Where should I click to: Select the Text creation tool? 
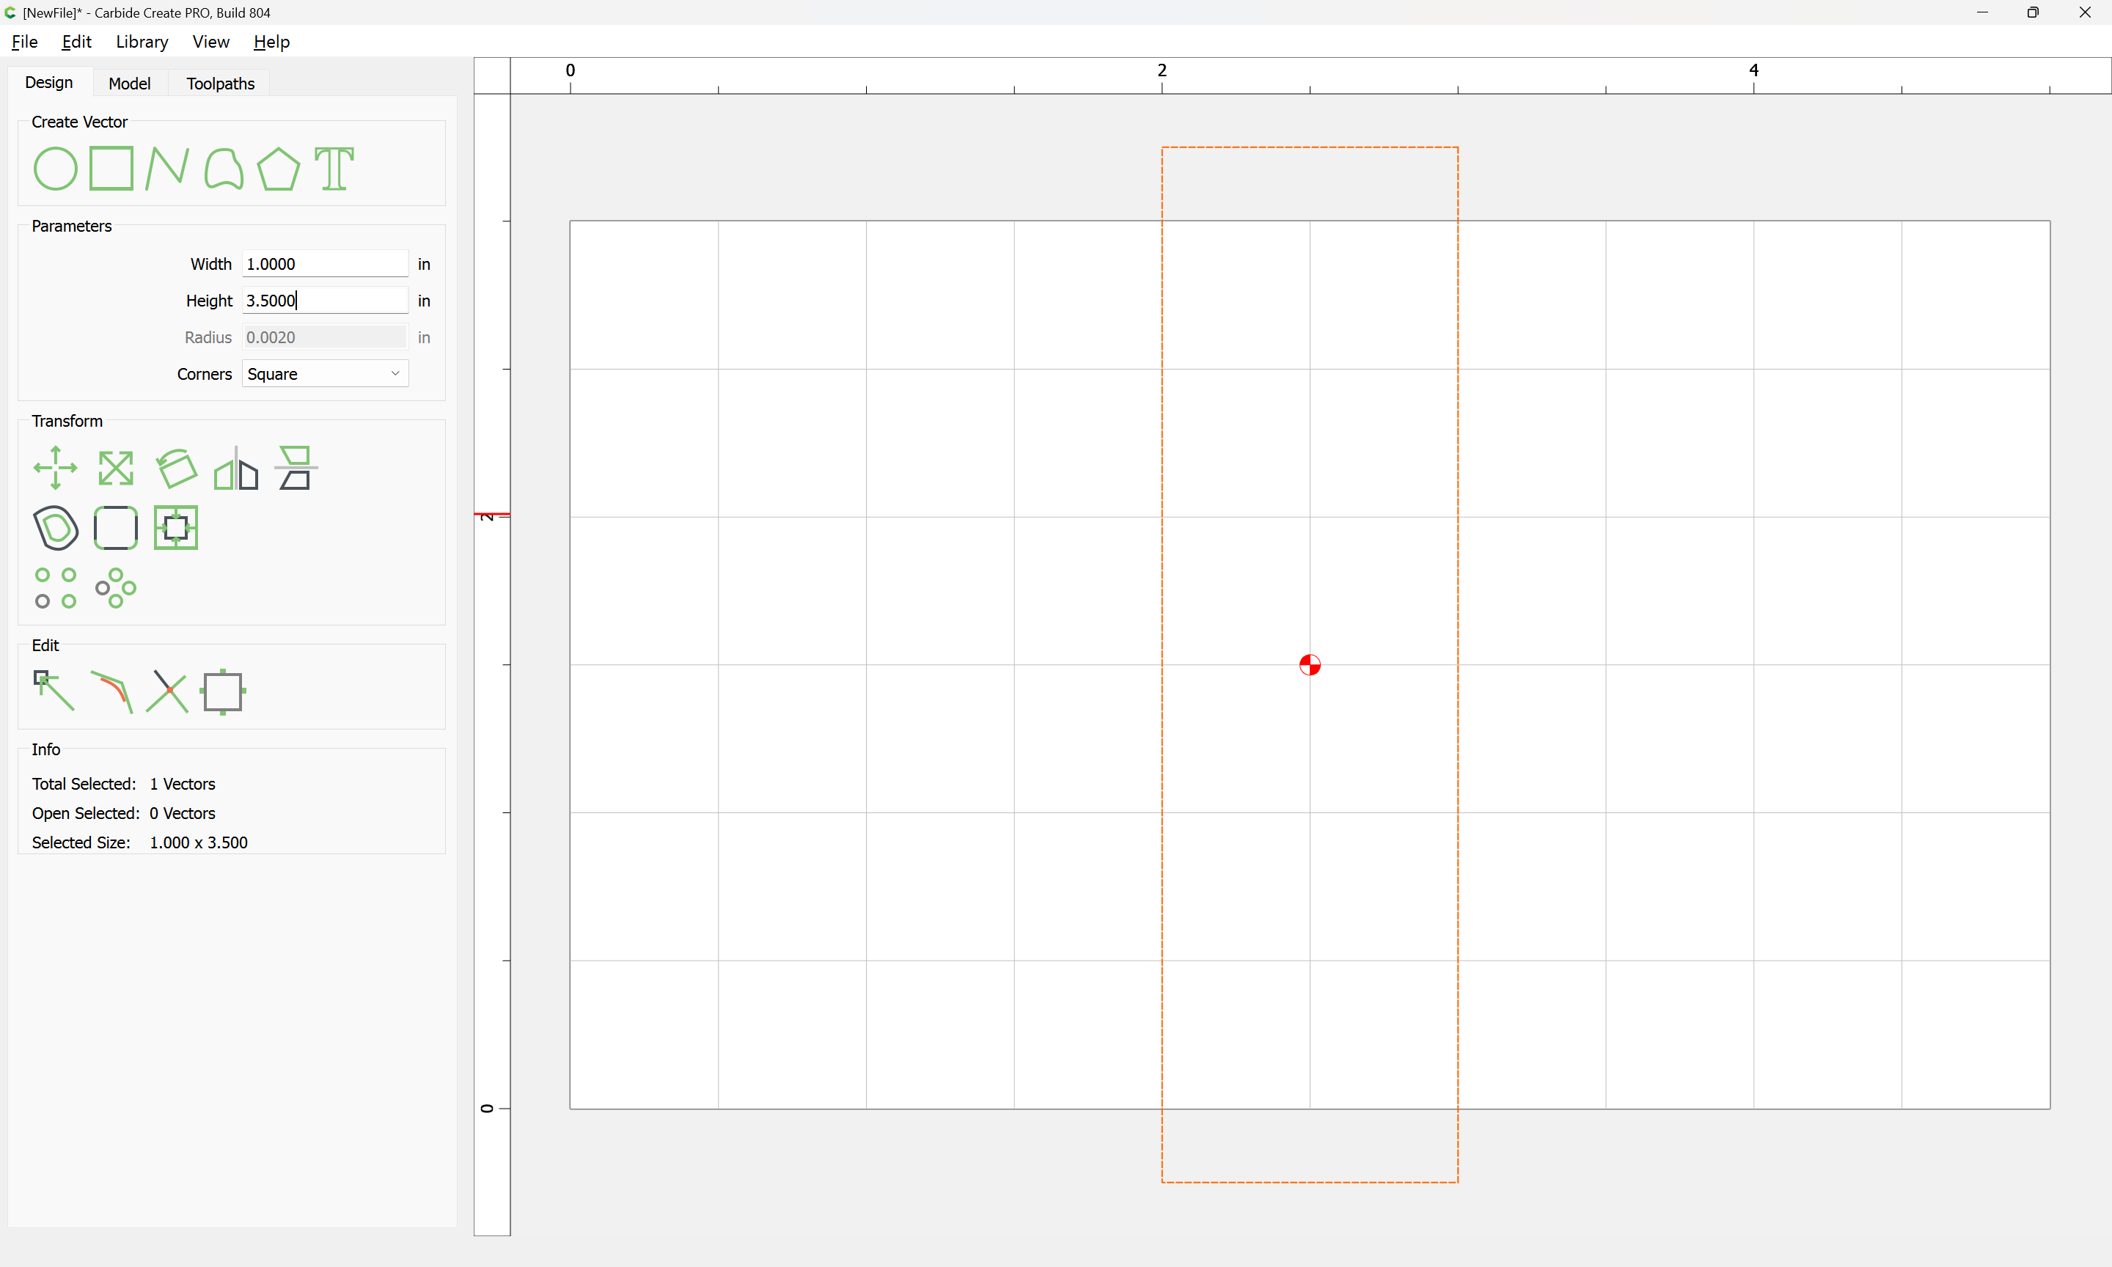click(x=334, y=168)
